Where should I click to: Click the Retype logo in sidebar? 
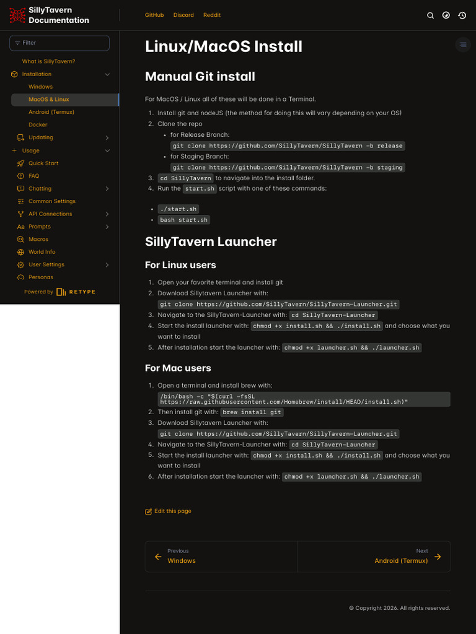pyautogui.click(x=76, y=292)
